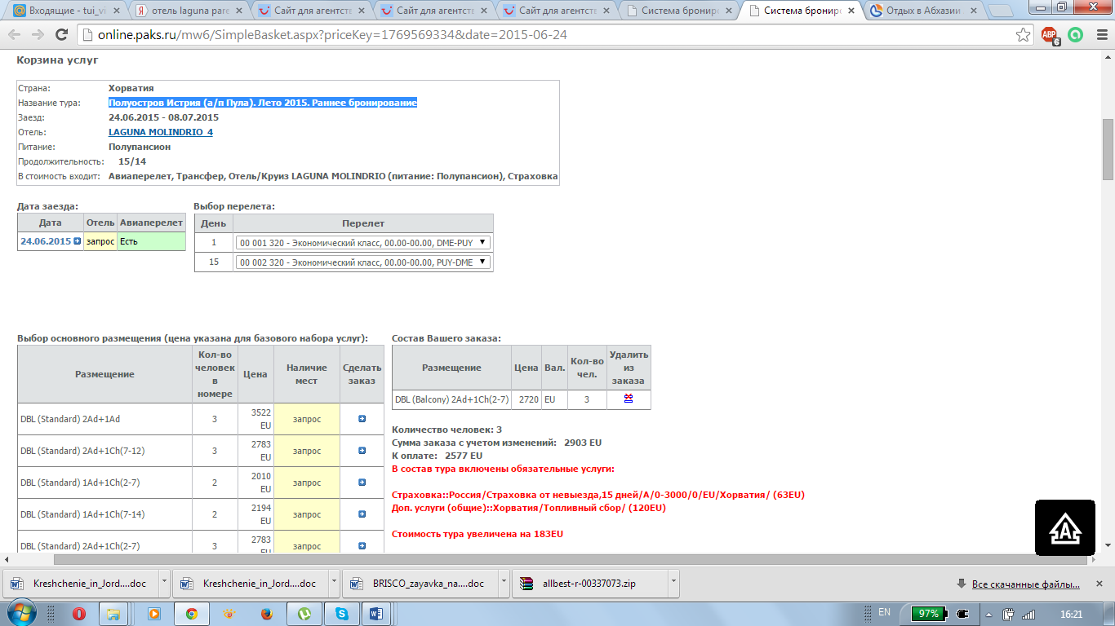Click order icon in the 1Ad+1Ch(7-14) row

point(362,514)
